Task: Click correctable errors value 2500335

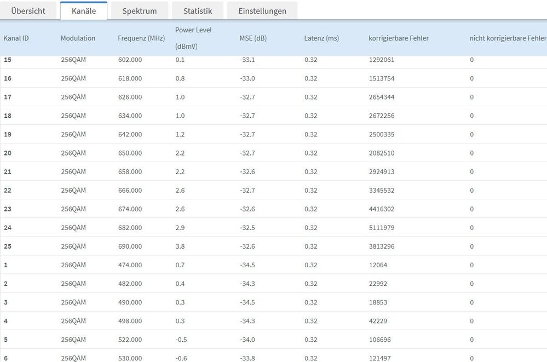Action: (382, 134)
